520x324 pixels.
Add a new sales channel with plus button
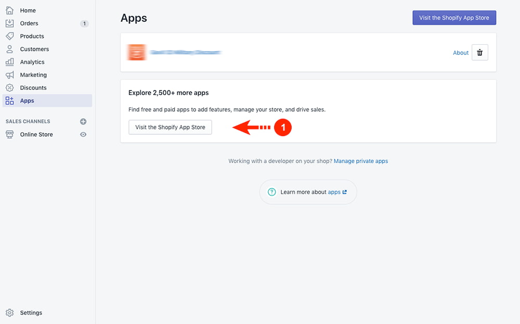[83, 121]
